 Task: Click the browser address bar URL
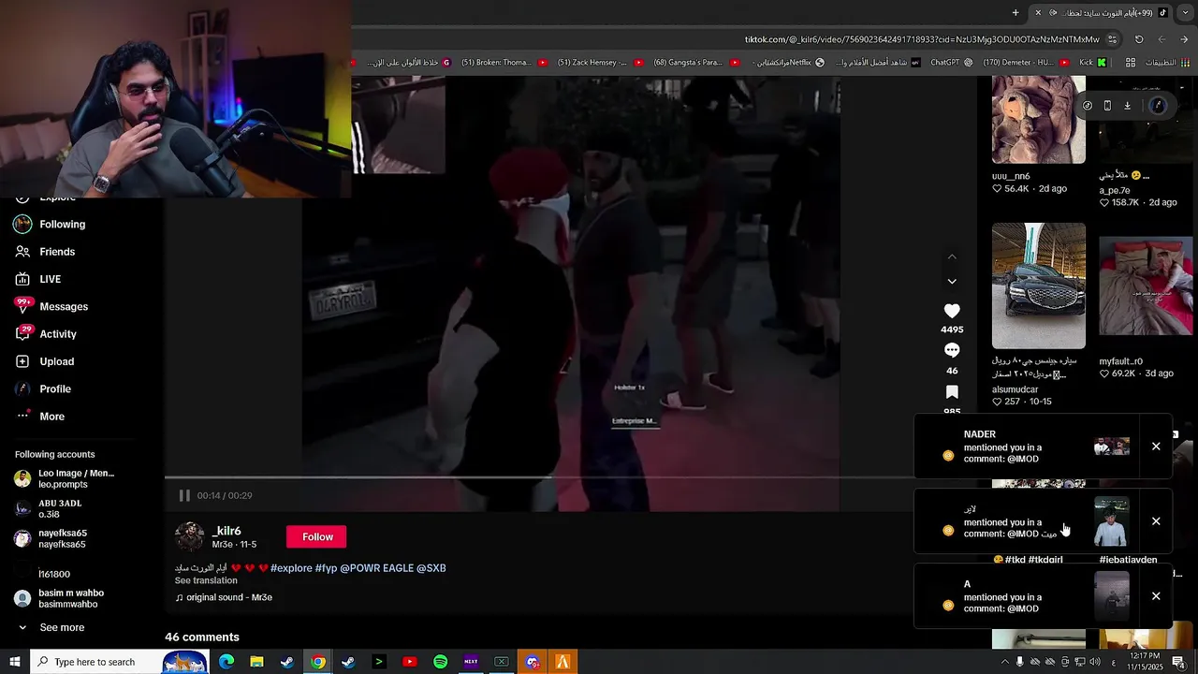coord(922,39)
